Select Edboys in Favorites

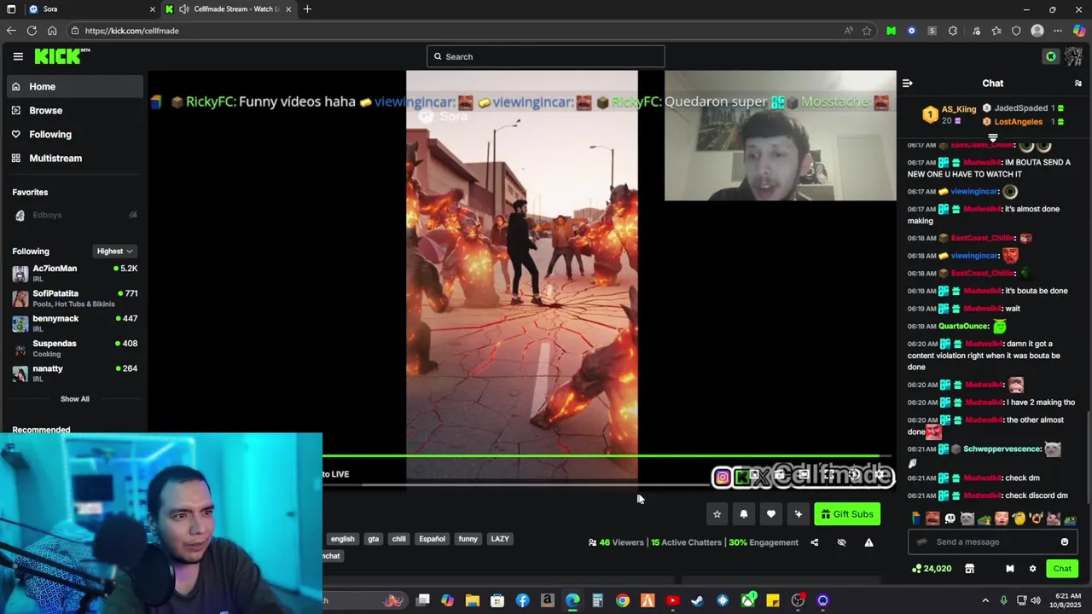(x=47, y=215)
